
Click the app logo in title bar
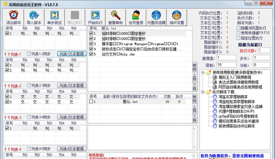[x=5, y=4]
